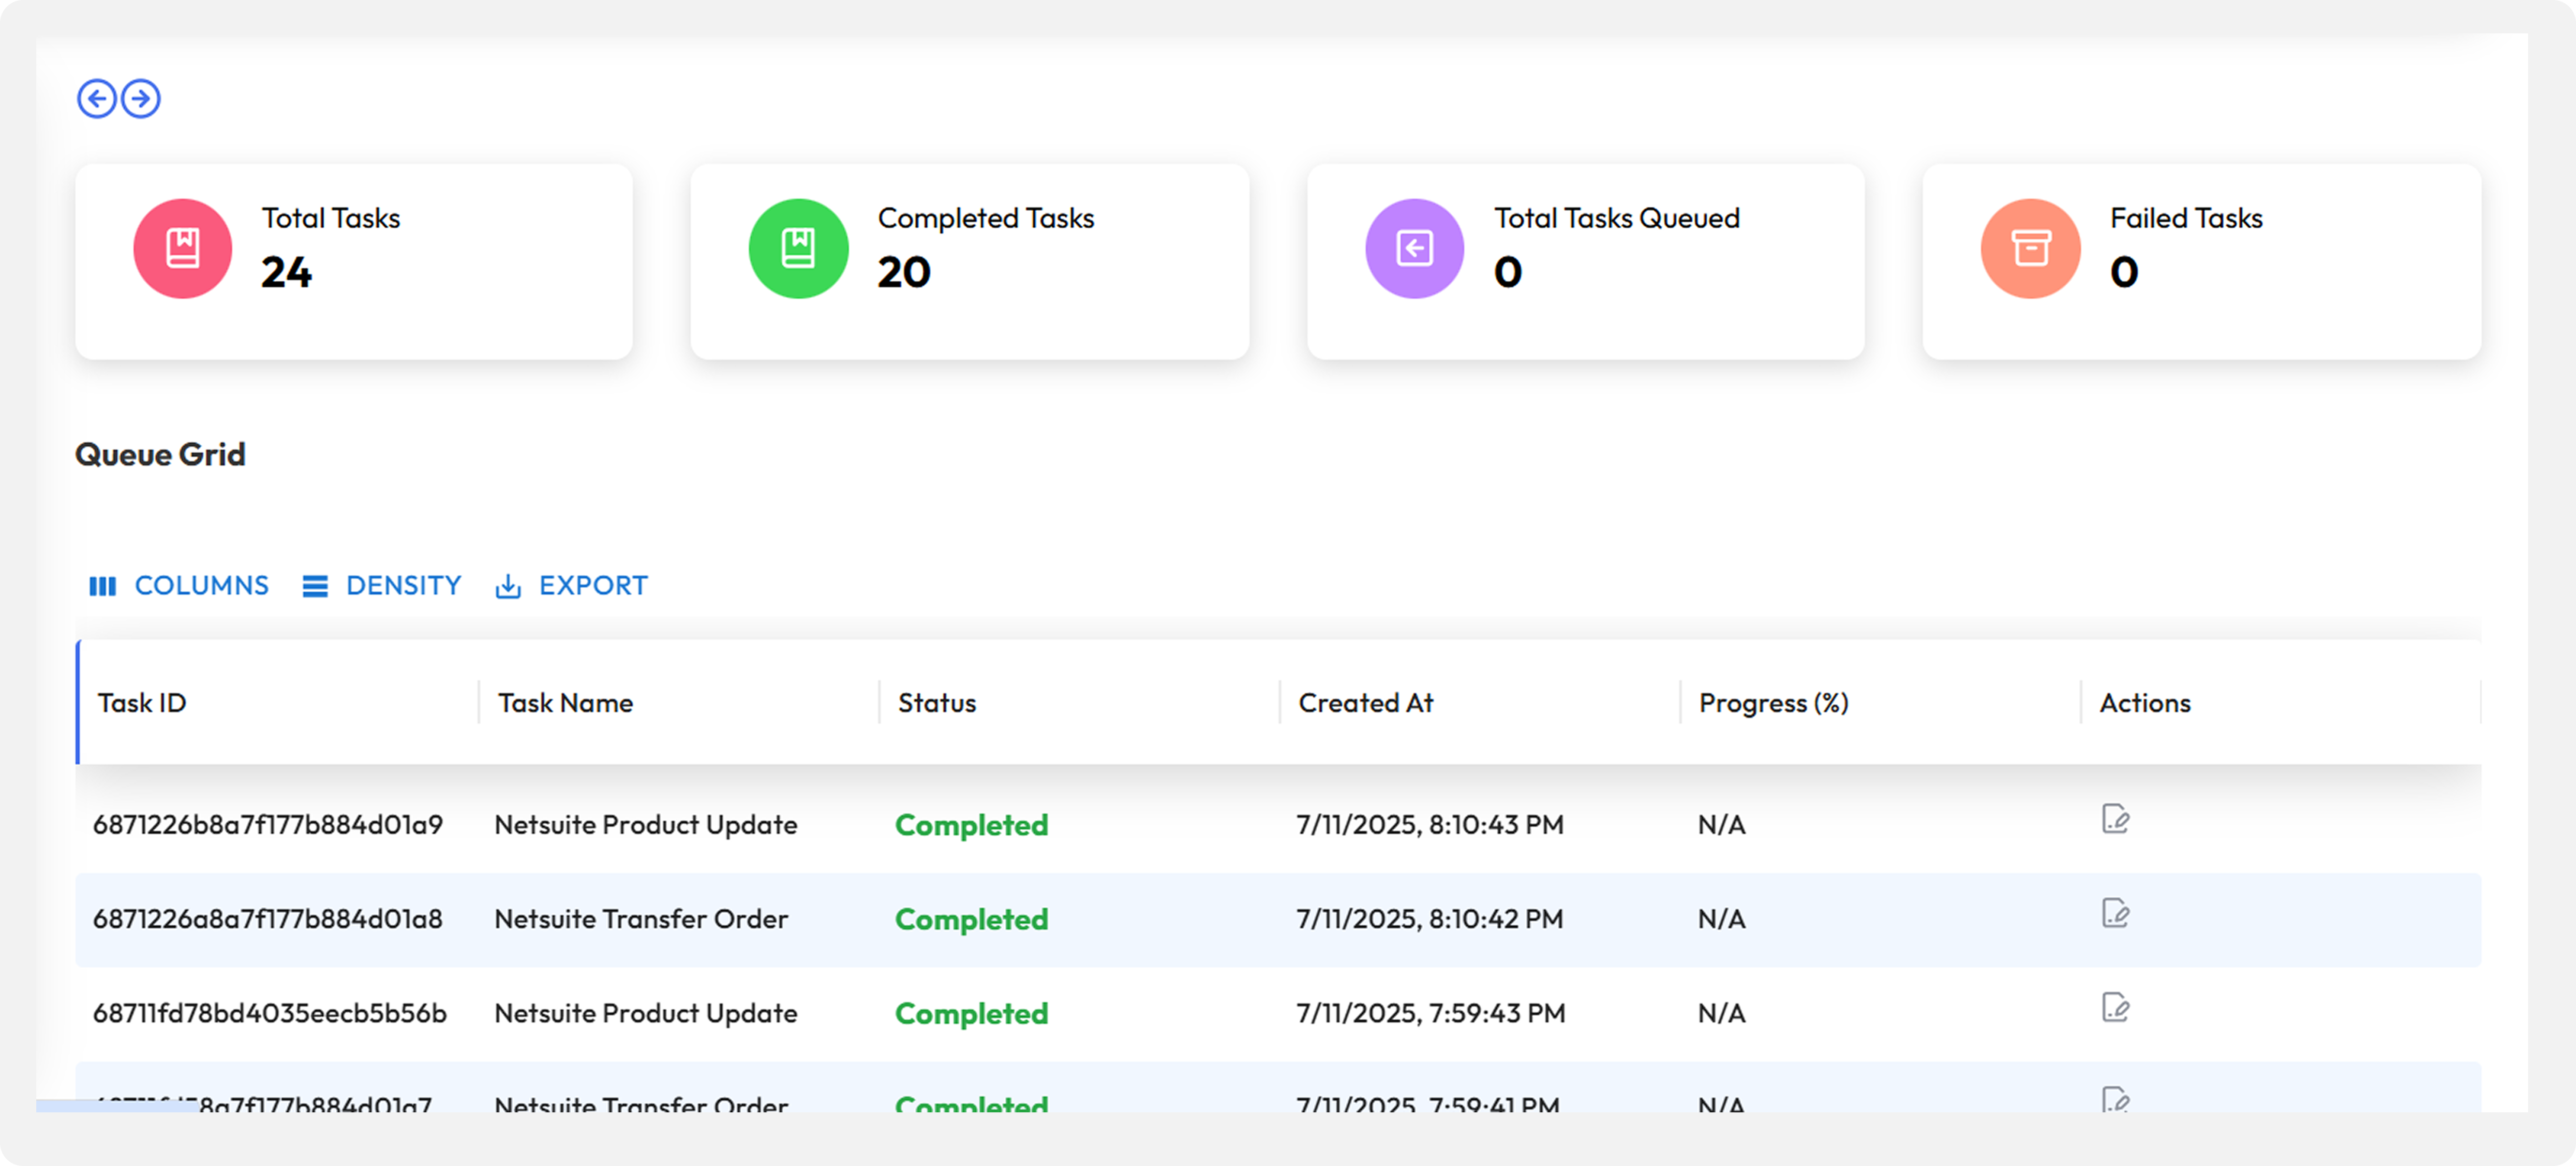The height and width of the screenshot is (1166, 2576).
Task: Click the forward arrow circle icon
Action: click(141, 99)
